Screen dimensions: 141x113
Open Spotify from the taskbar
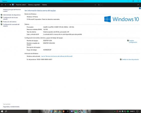pyautogui.click(x=76, y=111)
